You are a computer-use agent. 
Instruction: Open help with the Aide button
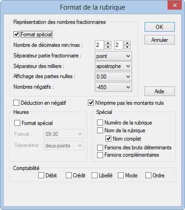coord(160,91)
